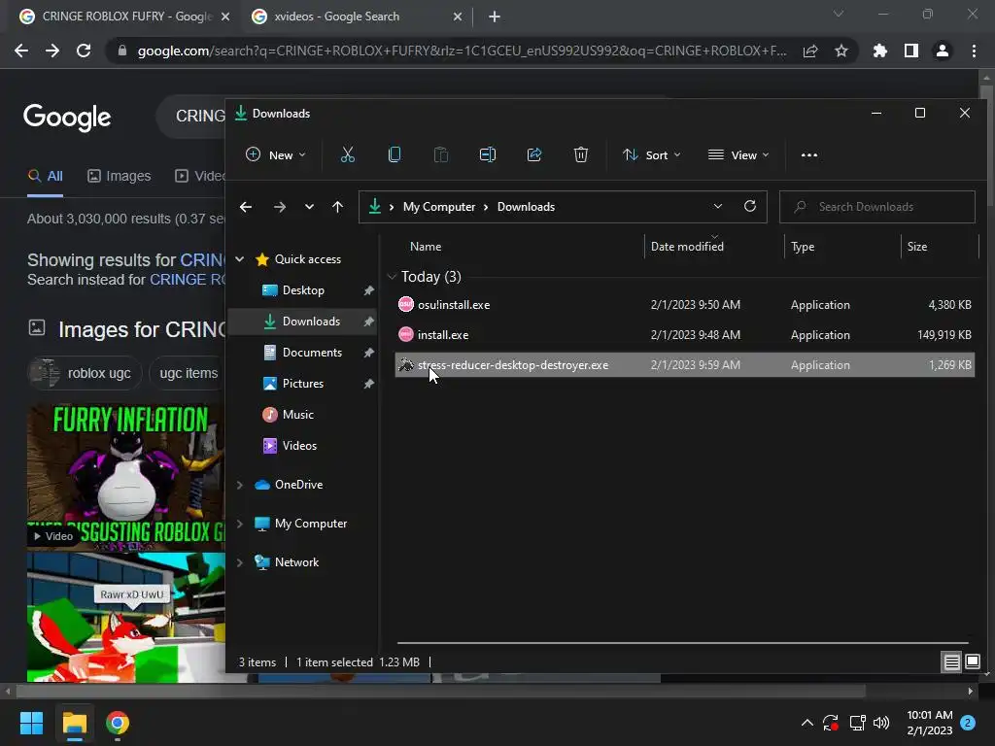This screenshot has height=746, width=995.
Task: Go back in Chrome browser
Action: pyautogui.click(x=21, y=51)
